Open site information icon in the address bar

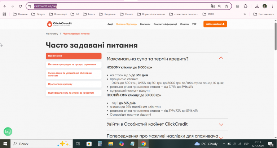coord(30,6)
